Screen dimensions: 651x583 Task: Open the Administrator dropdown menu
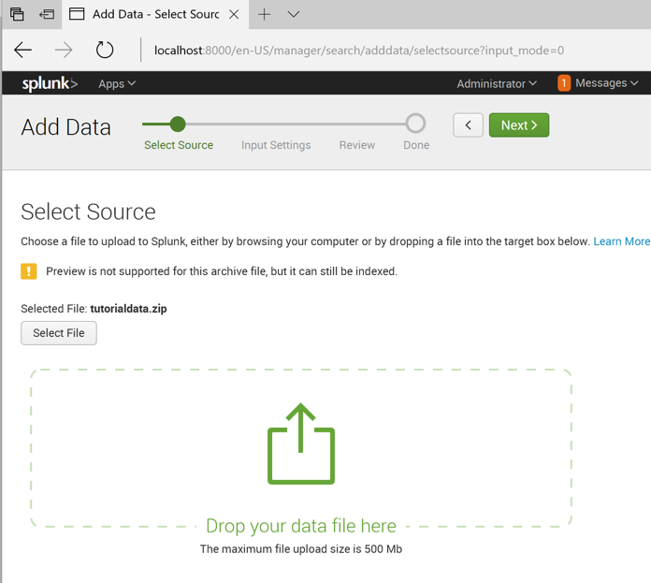pos(497,83)
